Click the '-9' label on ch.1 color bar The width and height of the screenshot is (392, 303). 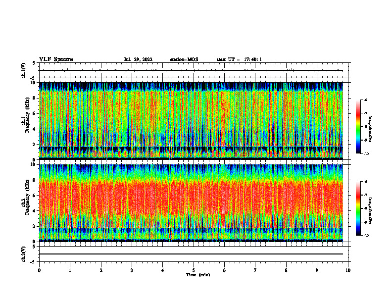[365, 140]
